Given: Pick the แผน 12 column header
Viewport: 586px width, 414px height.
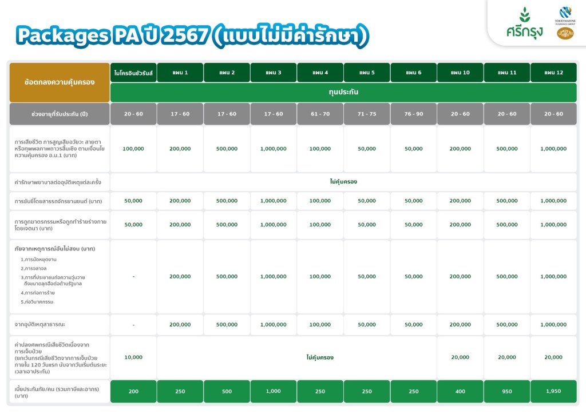Looking at the screenshot, I should click(x=553, y=73).
